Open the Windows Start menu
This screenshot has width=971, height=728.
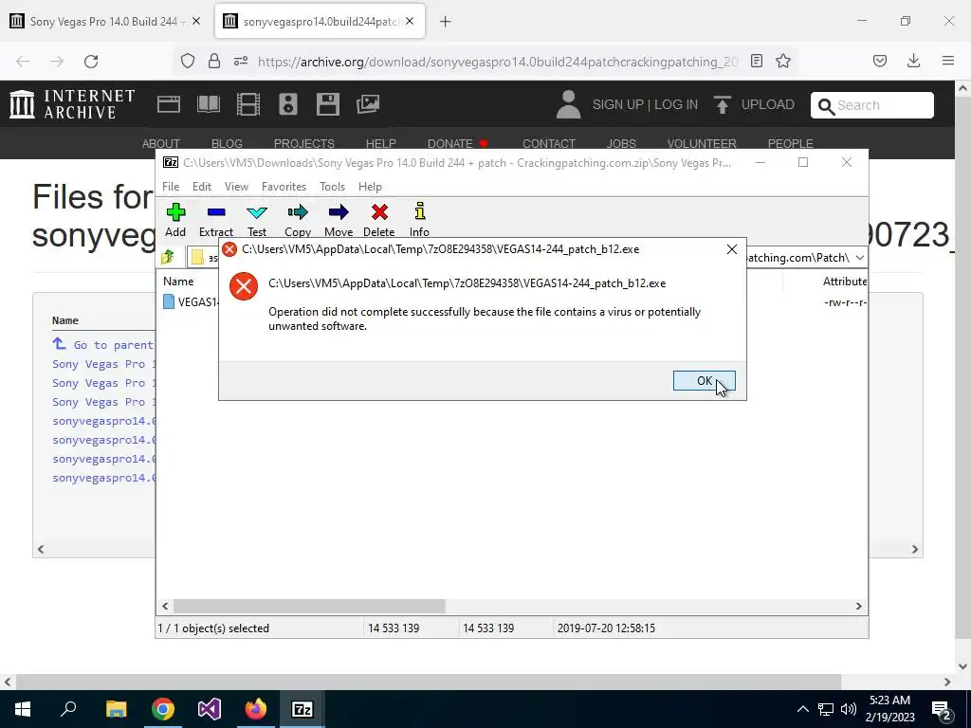[23, 709]
